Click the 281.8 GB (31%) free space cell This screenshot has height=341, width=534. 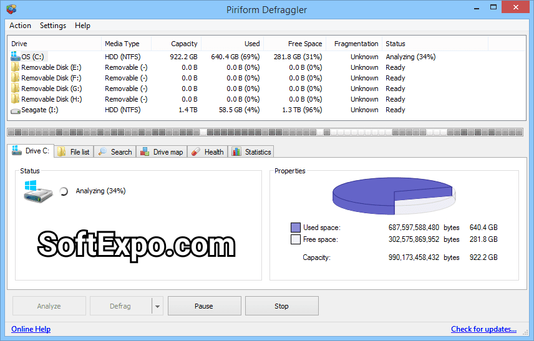[298, 57]
